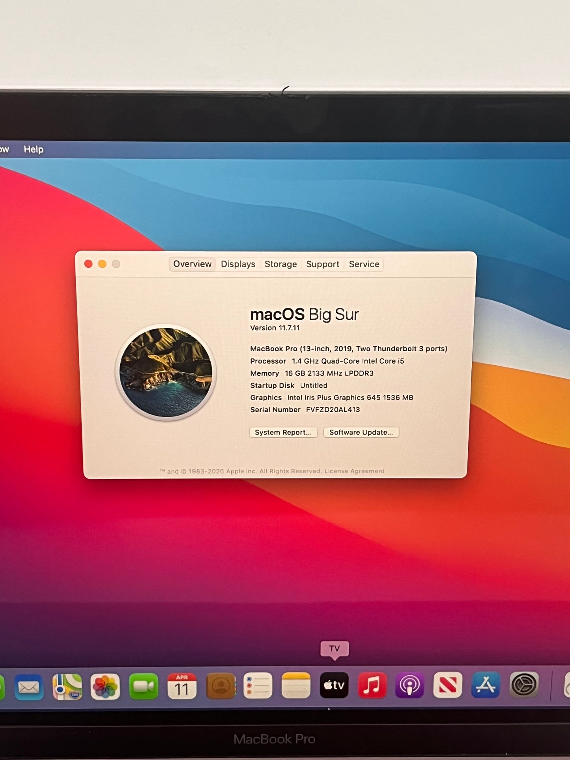Open the Help menu in the menu bar
This screenshot has height=760, width=570.
[34, 149]
